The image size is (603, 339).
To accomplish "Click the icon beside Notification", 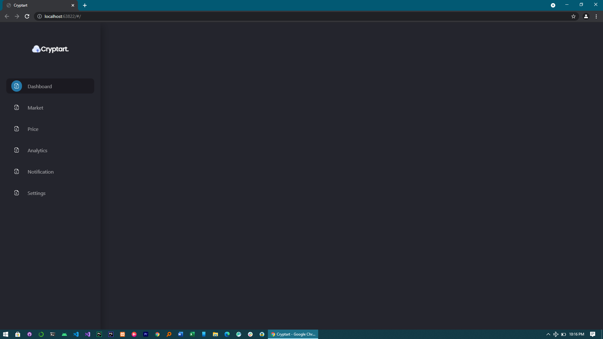I will [17, 171].
